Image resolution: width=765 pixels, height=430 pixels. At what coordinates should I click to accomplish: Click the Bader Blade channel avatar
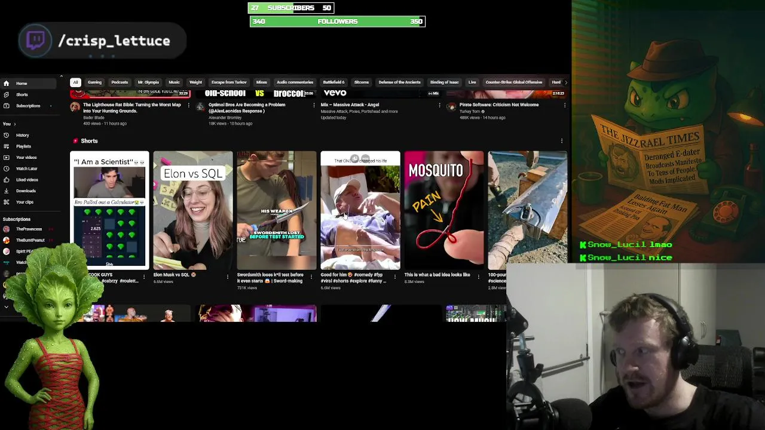(x=75, y=107)
